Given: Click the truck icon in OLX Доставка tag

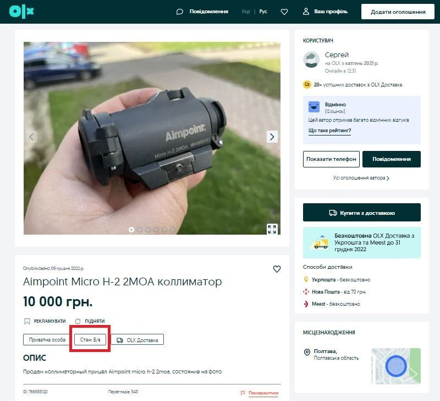Looking at the screenshot, I should point(120,340).
